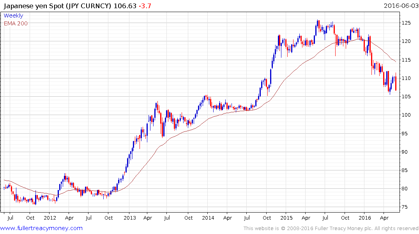The width and height of the screenshot is (419, 234).
Task: Click the 90 price axis label
Action: pos(405,152)
